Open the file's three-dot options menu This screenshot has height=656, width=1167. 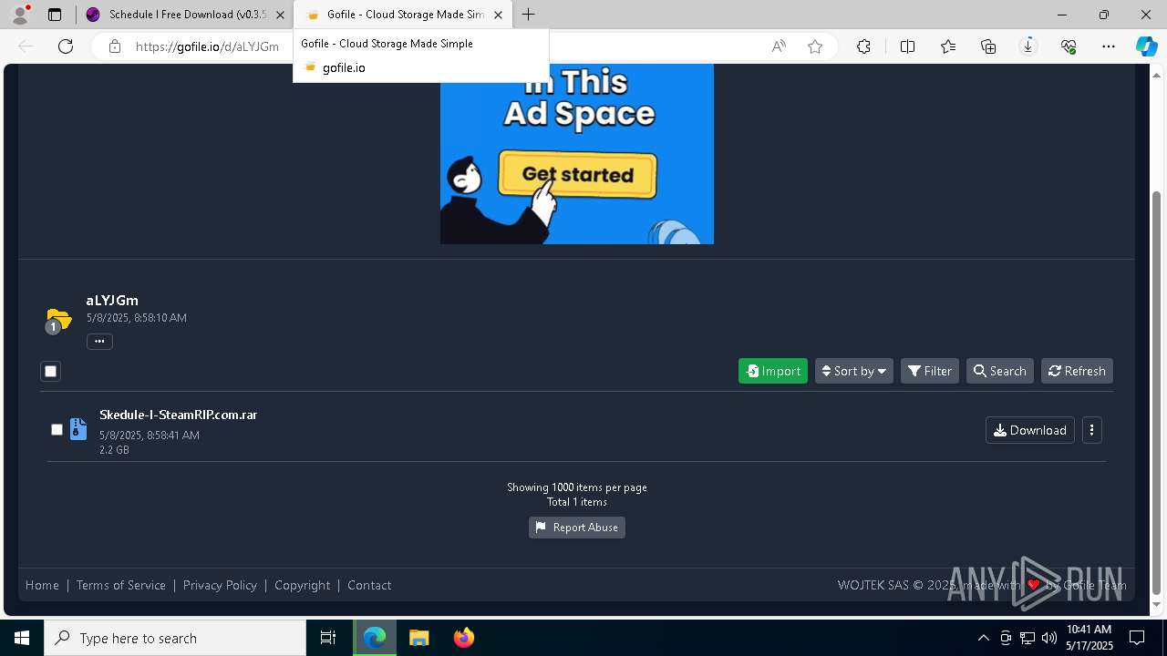coord(1091,430)
